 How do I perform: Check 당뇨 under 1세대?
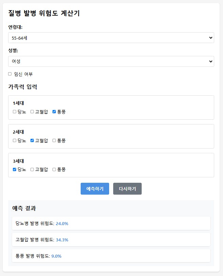15,112
